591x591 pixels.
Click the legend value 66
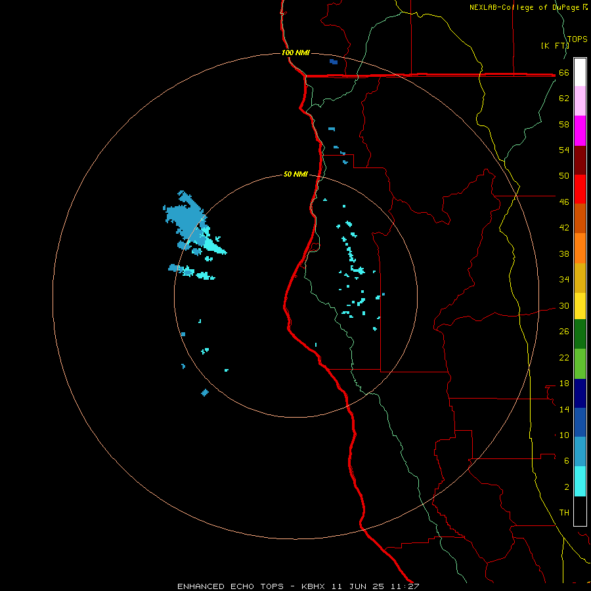pyautogui.click(x=564, y=72)
